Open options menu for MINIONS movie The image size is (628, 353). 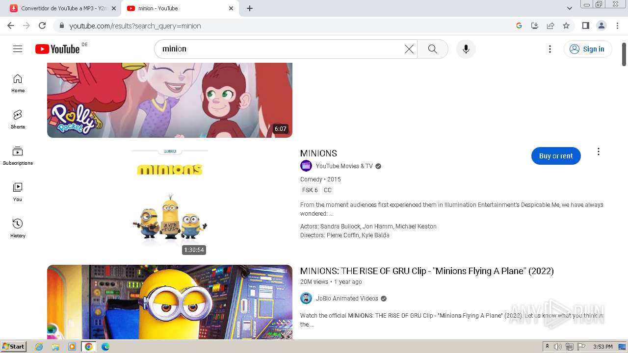598,152
